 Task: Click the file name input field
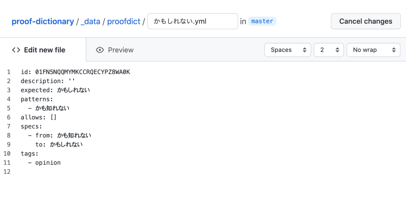193,21
